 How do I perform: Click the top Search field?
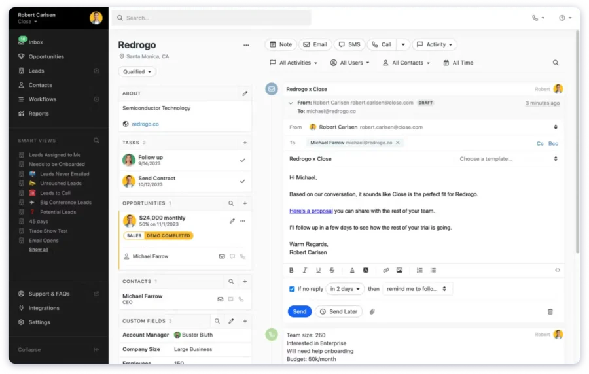(x=211, y=18)
